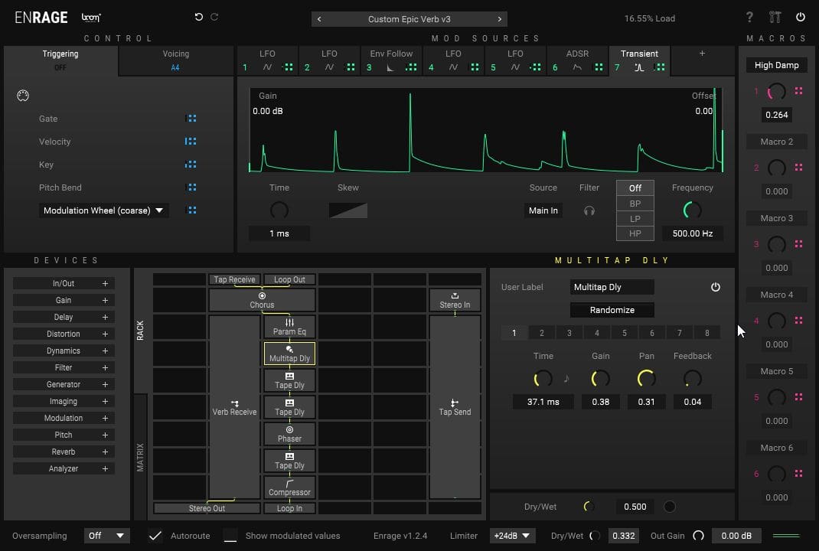Select the Multitap Dly device in the rack
Screen dimensions: 819x551
pyautogui.click(x=289, y=354)
